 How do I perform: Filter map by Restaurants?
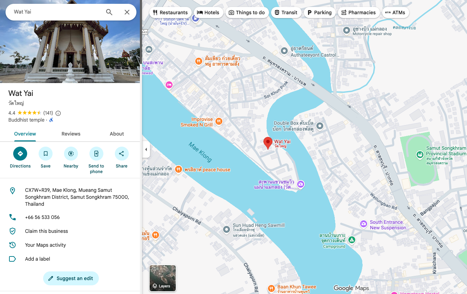coord(171,13)
